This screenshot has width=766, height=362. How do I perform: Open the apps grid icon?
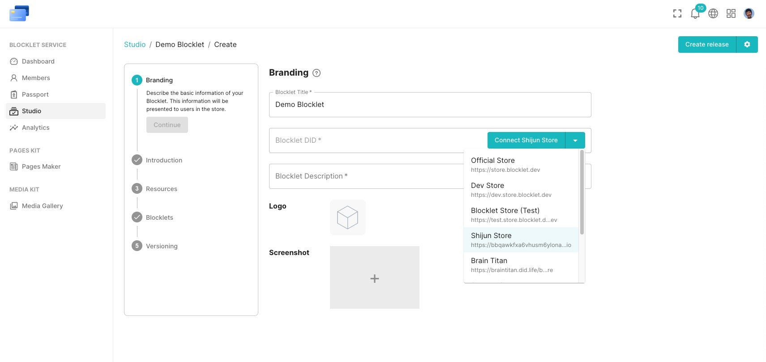[731, 14]
